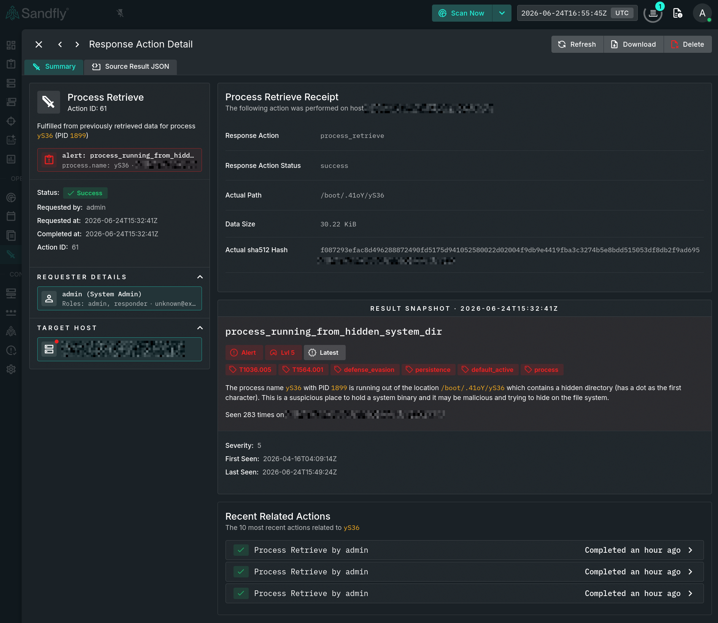Screen dimensions: 718x623
Task: Open the server configuration sidebar icon
Action: (11, 293)
